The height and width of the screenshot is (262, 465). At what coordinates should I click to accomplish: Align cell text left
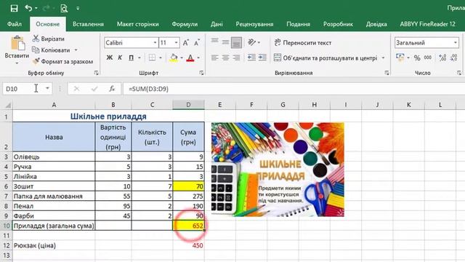[214, 57]
